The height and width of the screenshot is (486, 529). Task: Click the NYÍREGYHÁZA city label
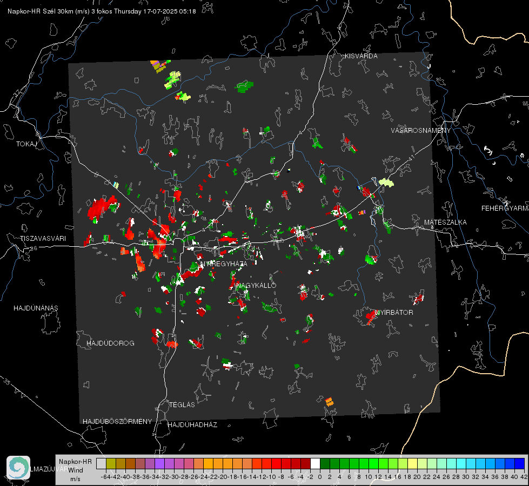pos(224,264)
